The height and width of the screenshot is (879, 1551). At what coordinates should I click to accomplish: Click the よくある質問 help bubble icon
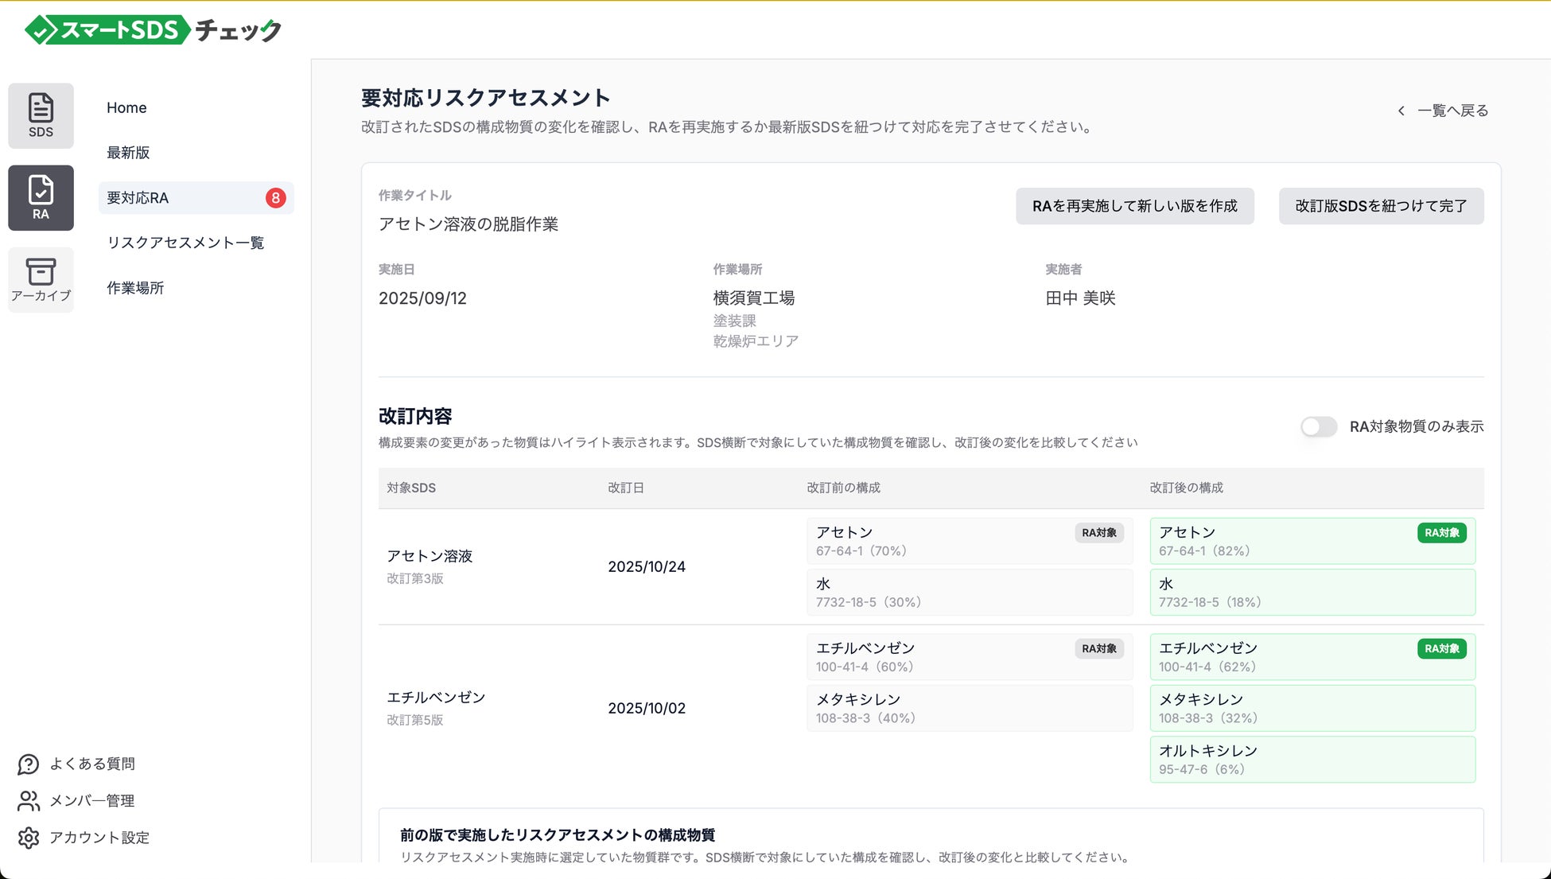point(29,764)
